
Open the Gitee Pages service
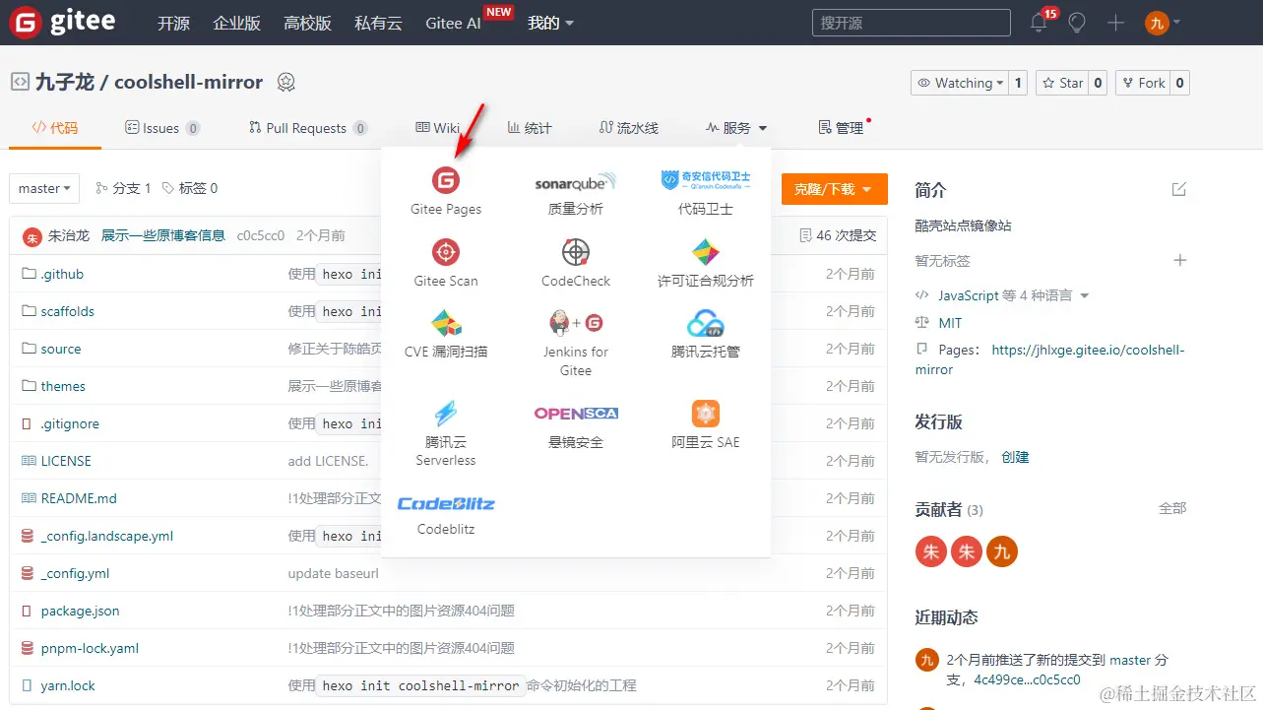(446, 191)
